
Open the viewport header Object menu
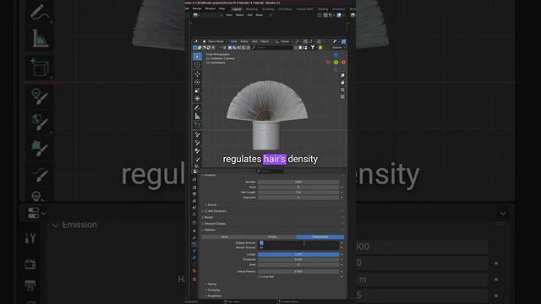(x=265, y=41)
